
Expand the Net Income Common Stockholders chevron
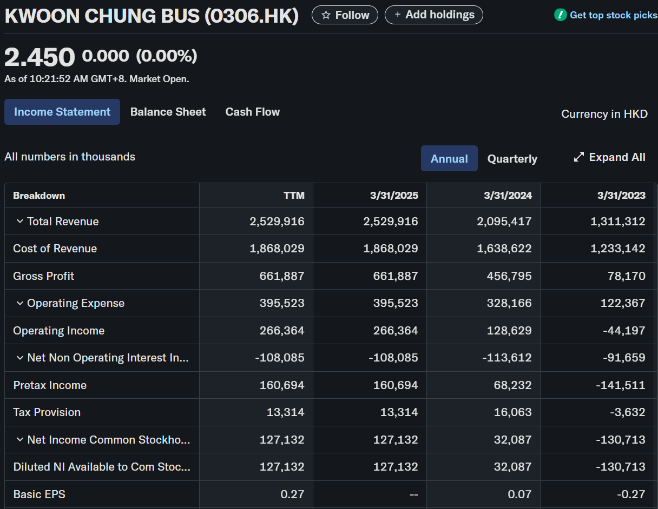tap(20, 440)
